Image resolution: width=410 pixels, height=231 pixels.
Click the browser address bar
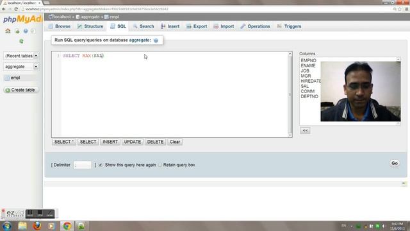[x=206, y=9]
